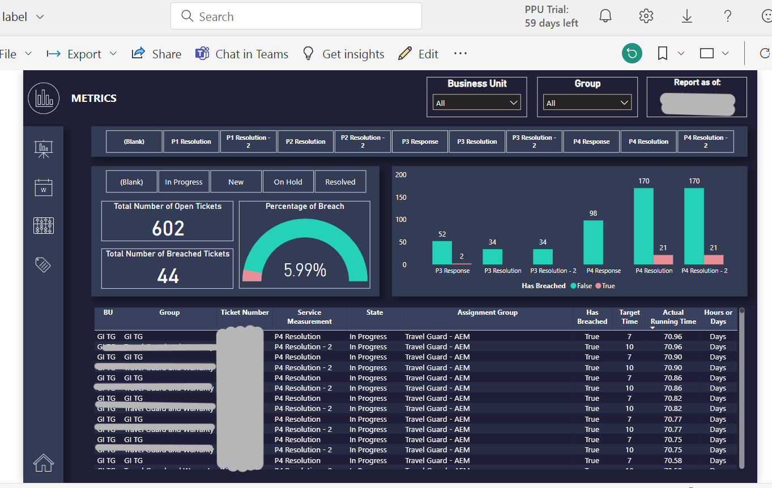The height and width of the screenshot is (488, 772).
Task: Select the (Blank) state tile
Action: pos(131,182)
